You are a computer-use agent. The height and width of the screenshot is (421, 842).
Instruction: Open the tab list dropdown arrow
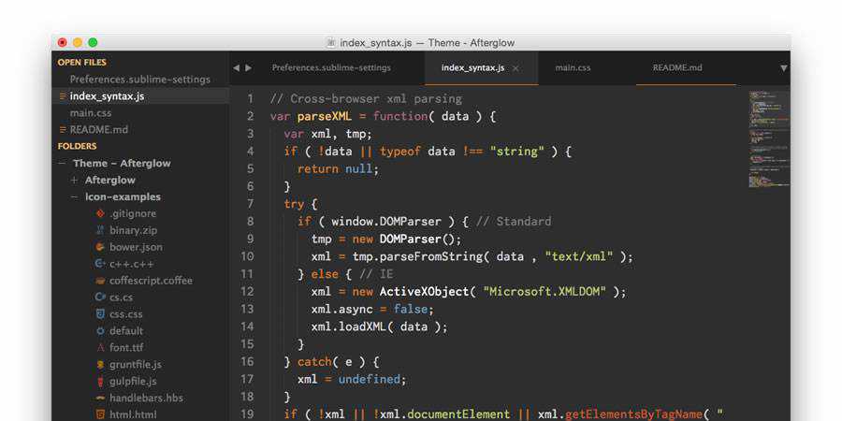(783, 68)
